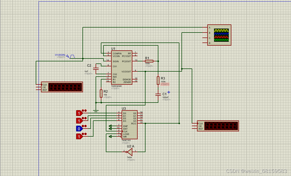Select resistor R1 symbol
Viewport: 291px width, 176px height.
[x=149, y=61]
